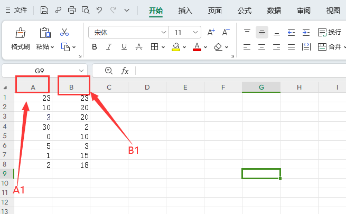Expand the Copy dropdown arrow
Image resolution: width=346 pixels, height=214 pixels.
click(x=74, y=47)
